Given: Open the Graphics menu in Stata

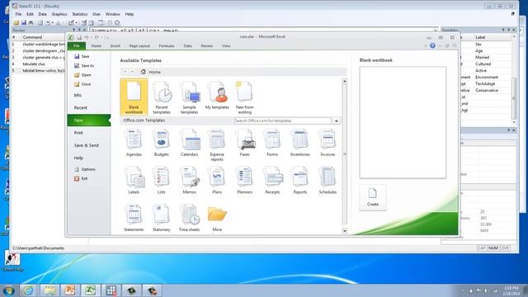Looking at the screenshot, I should (59, 14).
